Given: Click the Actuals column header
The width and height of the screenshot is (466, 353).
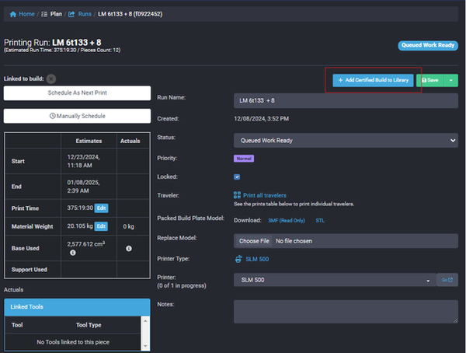Looking at the screenshot, I should [x=130, y=141].
